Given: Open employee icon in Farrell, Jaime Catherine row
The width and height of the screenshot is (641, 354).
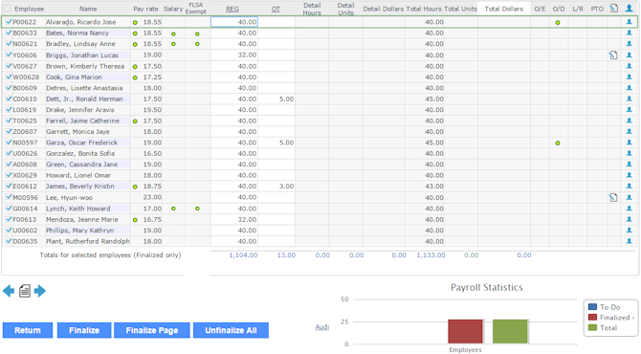Looking at the screenshot, I should [x=630, y=121].
